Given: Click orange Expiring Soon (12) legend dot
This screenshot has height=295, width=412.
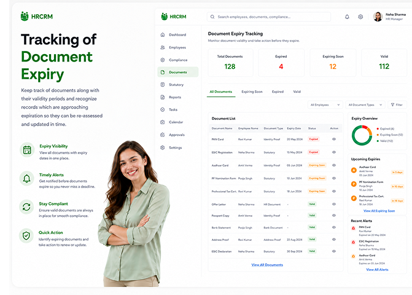Looking at the screenshot, I should tap(378, 135).
